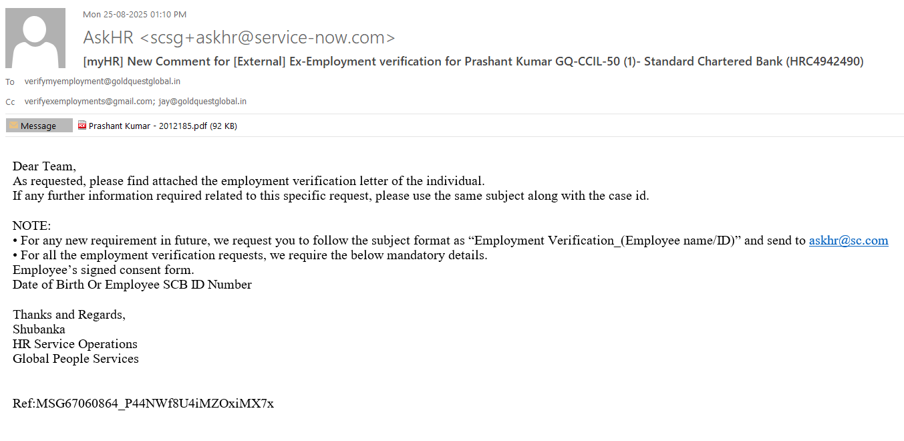Click the "To" field label
This screenshot has height=441, width=904.
pos(10,82)
